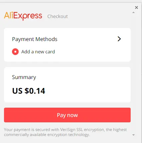Click the words commercially available encryption technology
The width and height of the screenshot is (142, 143).
[x=47, y=135]
